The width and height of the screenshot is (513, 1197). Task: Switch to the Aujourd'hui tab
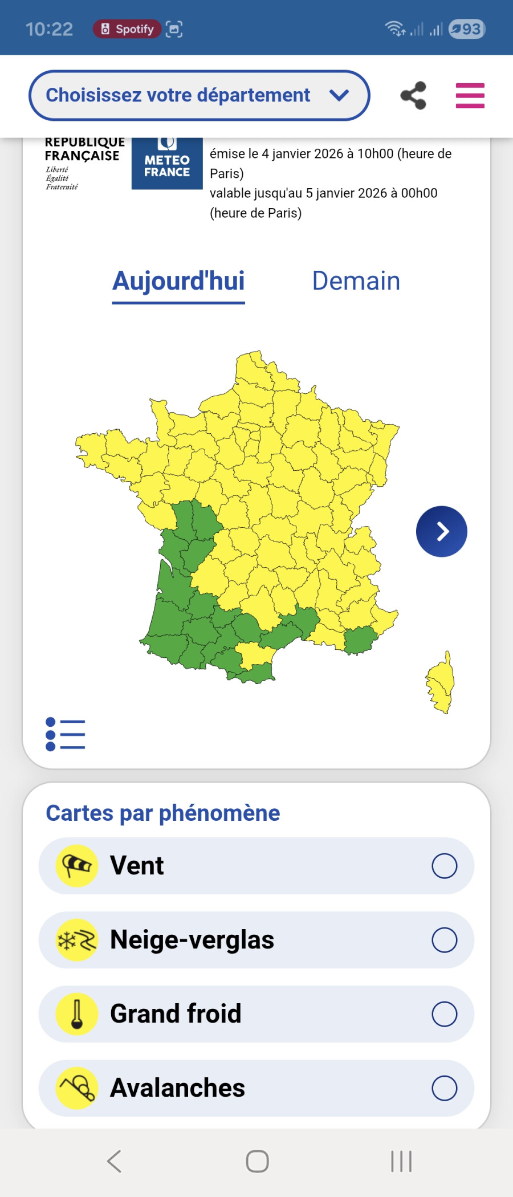point(178,282)
